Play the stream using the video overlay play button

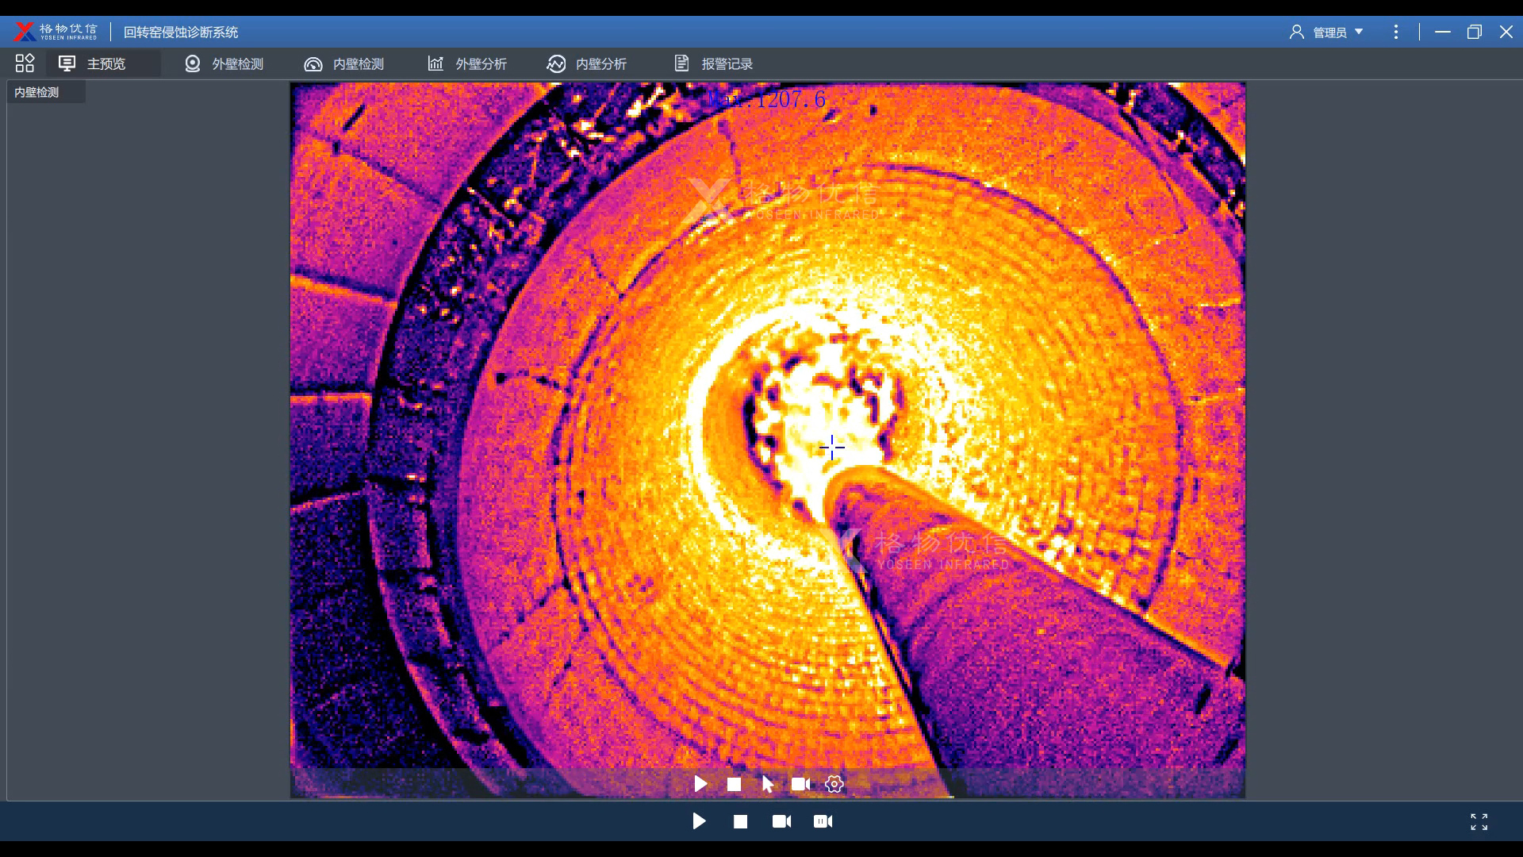700,784
